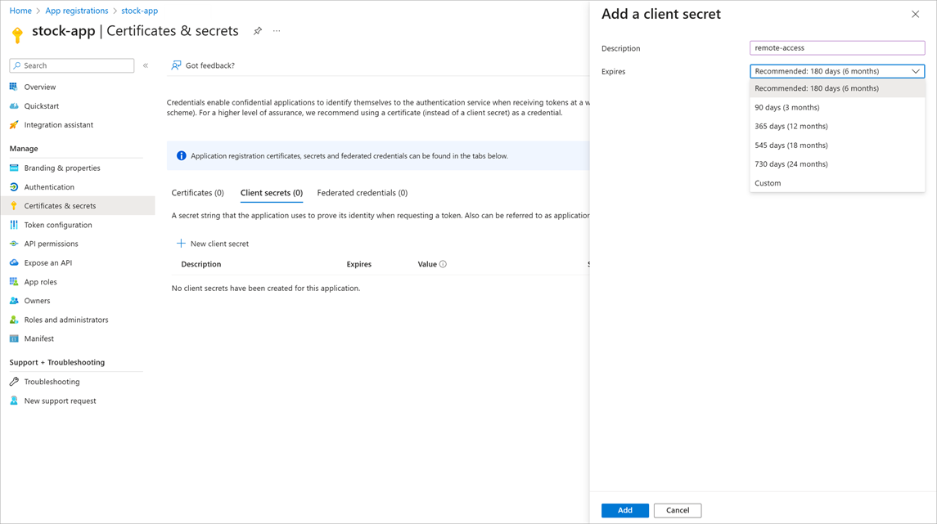Click the Got feedback person icon
Image resolution: width=937 pixels, height=524 pixels.
(176, 65)
